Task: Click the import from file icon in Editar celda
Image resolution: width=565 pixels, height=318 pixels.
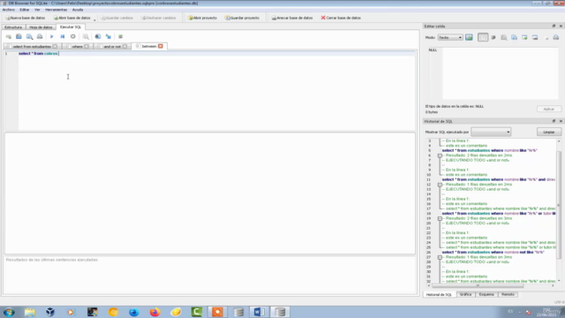Action: (x=524, y=37)
